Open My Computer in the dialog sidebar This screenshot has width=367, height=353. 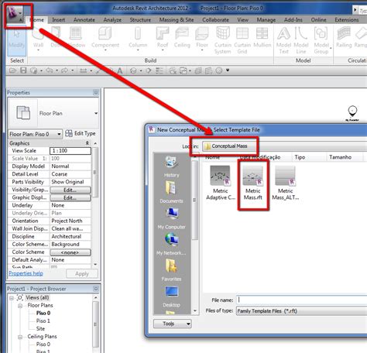pos(171,218)
